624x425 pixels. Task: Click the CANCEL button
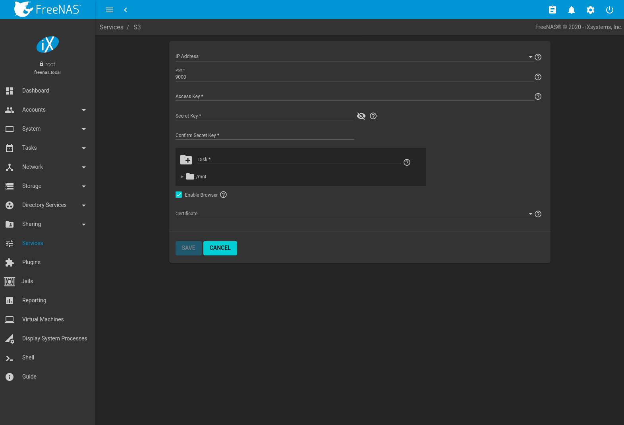tap(220, 248)
